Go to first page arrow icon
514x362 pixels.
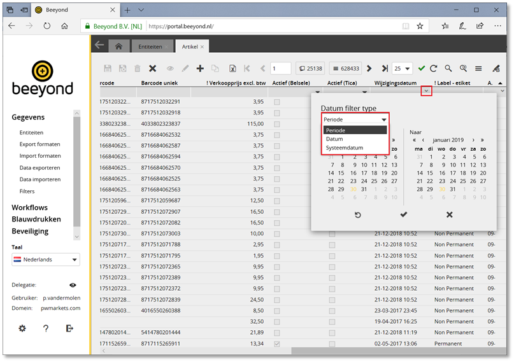coord(247,69)
